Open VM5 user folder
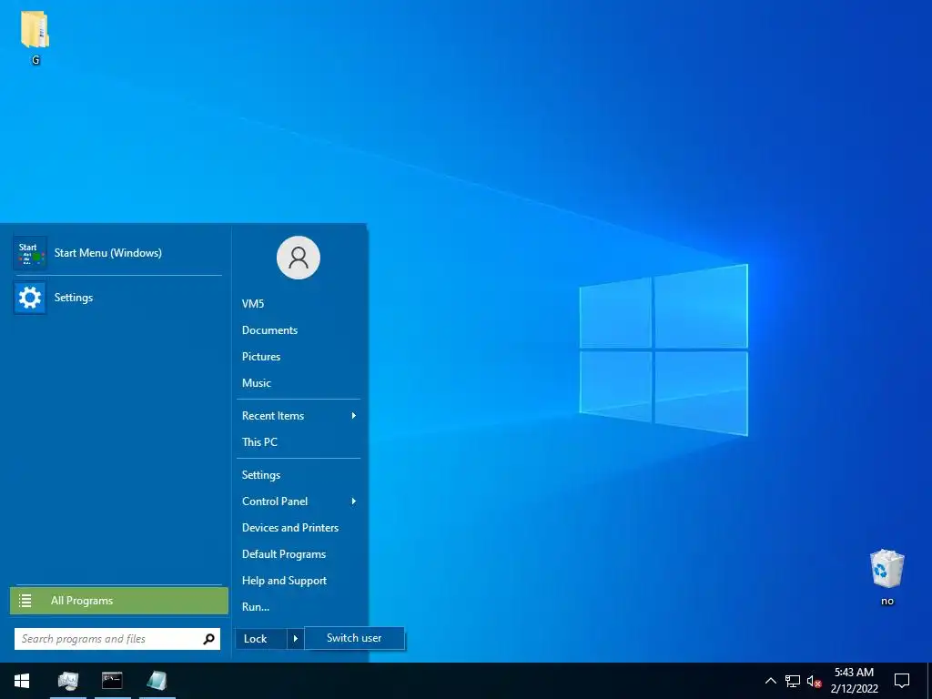The image size is (932, 699). [x=298, y=304]
